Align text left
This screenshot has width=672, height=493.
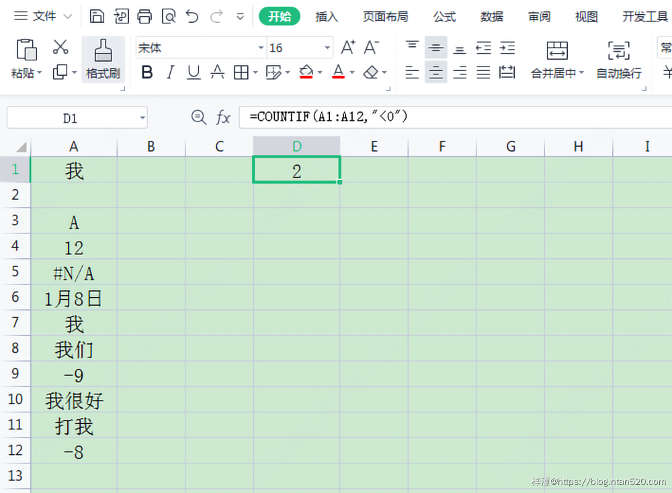point(413,72)
